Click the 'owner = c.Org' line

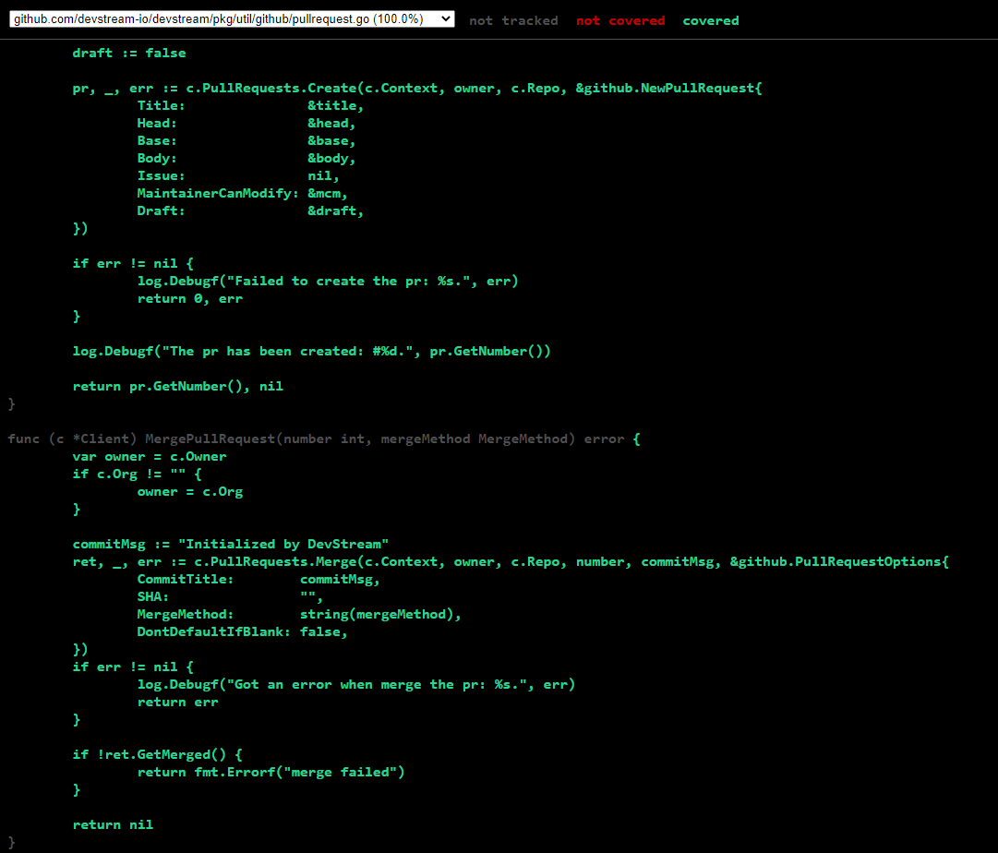189,491
